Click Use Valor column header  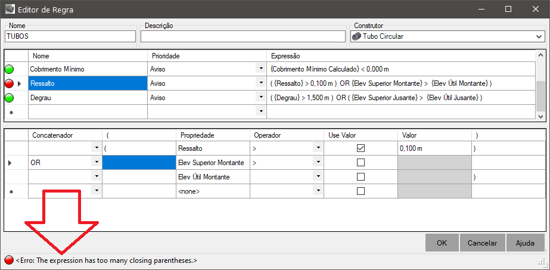click(361, 135)
